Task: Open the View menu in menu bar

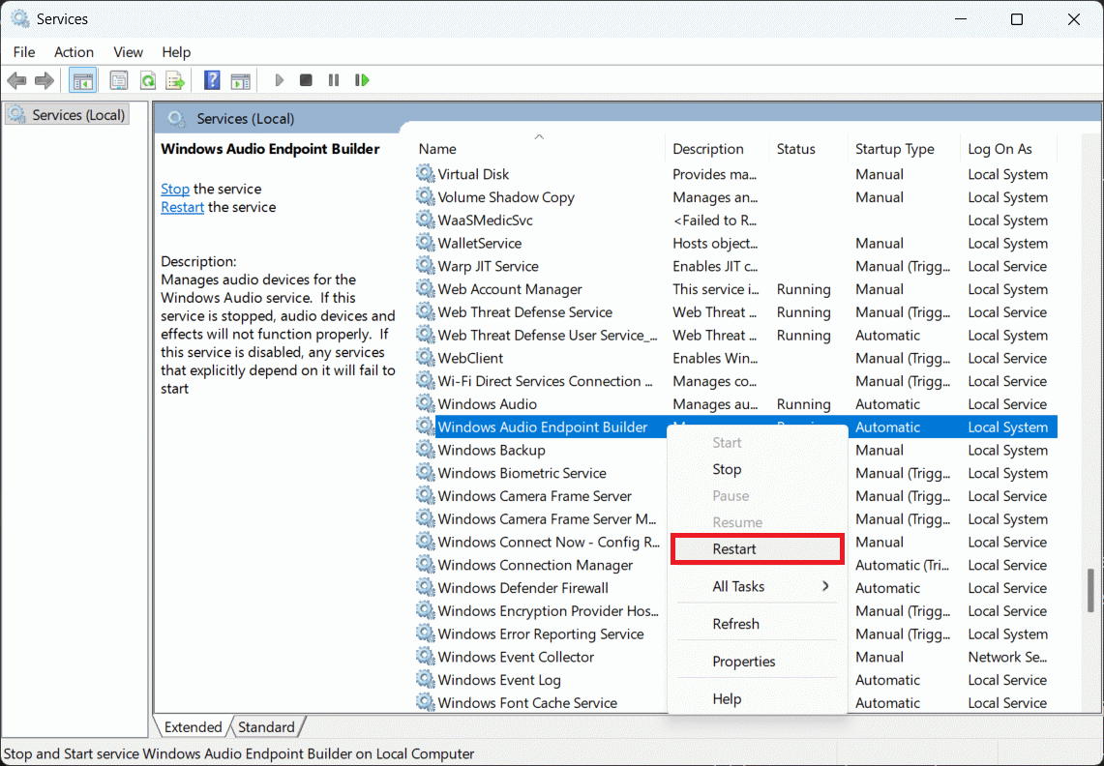Action: pos(128,52)
